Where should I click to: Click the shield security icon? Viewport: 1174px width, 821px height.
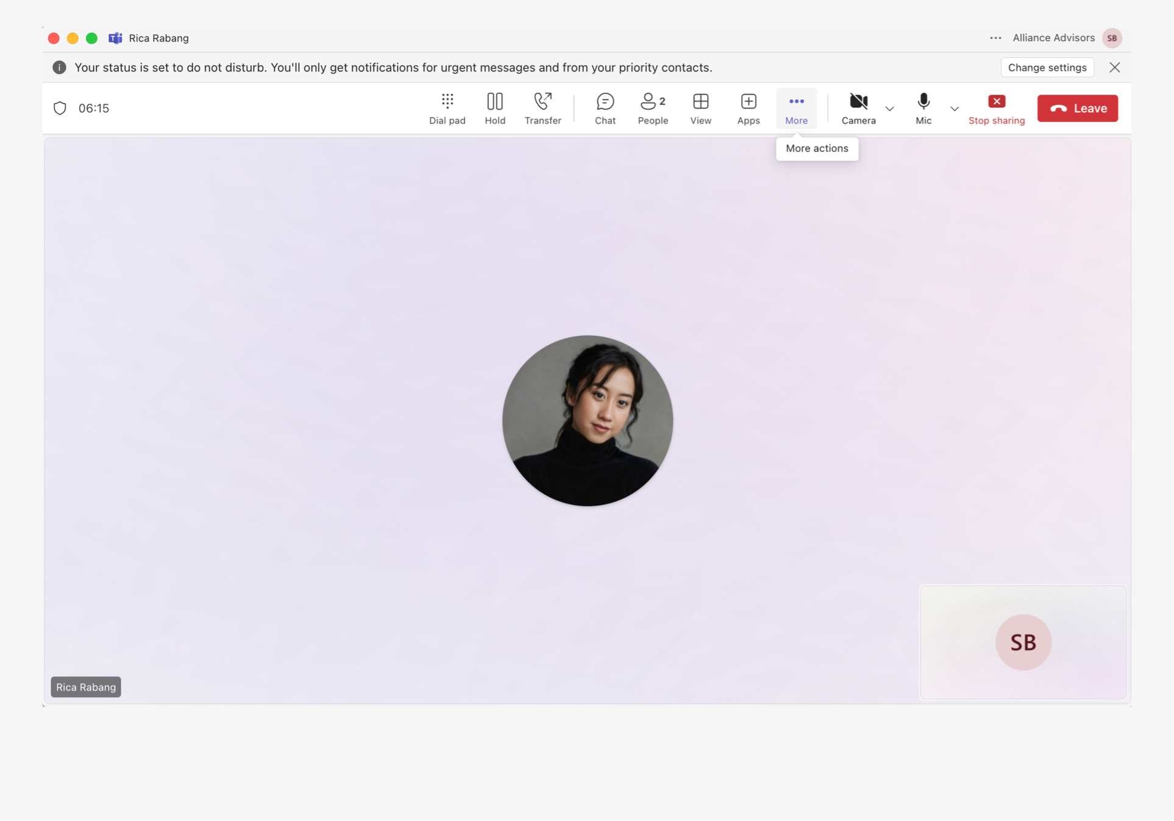point(60,108)
